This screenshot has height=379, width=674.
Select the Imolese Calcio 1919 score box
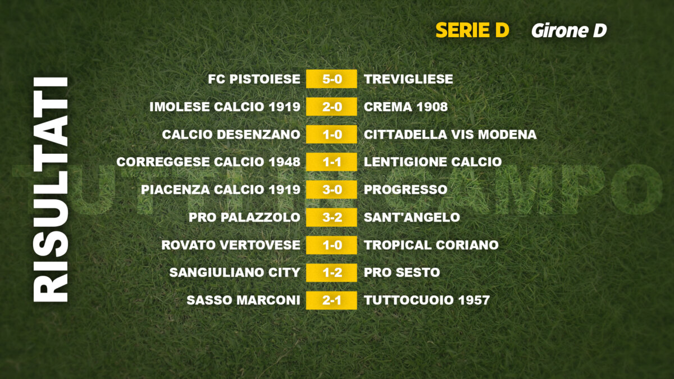[331, 107]
